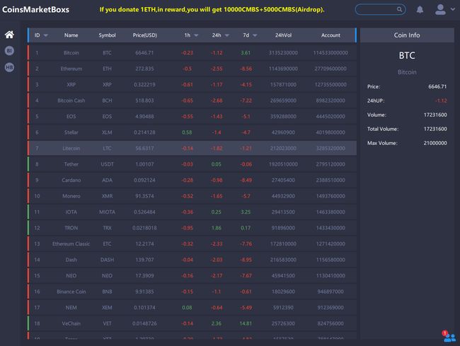This screenshot has height=346, width=460.
Task: Select the Bitcoin row name
Action: 71,53
